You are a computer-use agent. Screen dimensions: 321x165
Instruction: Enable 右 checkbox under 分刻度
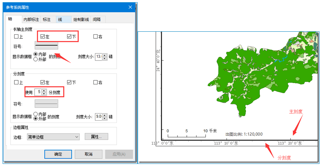pos(95,82)
